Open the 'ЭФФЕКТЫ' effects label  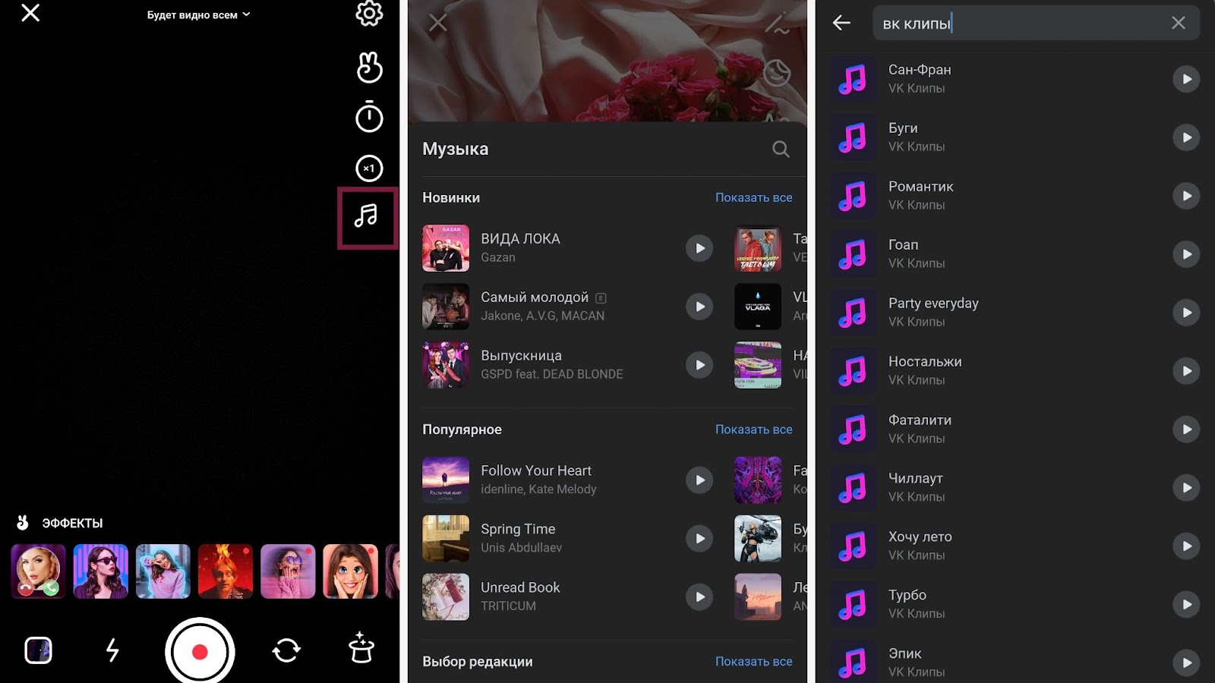click(x=72, y=523)
